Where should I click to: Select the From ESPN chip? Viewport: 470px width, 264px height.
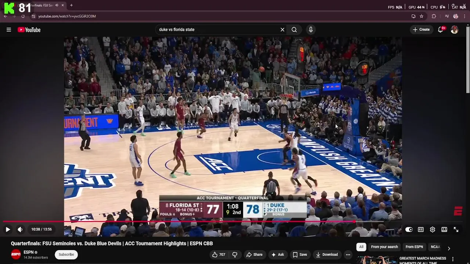pyautogui.click(x=414, y=247)
